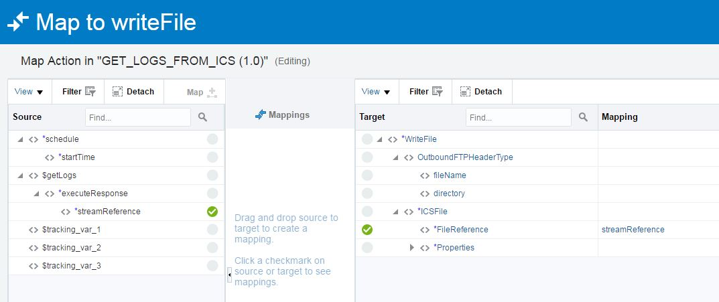Image resolution: width=719 pixels, height=302 pixels.
Task: Open the Target View menu
Action: (377, 92)
